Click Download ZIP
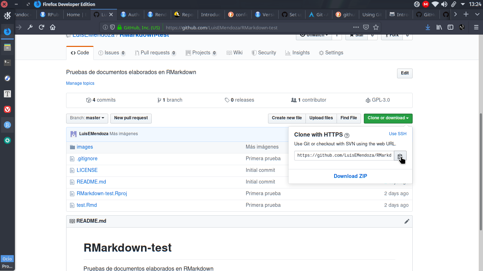This screenshot has width=483, height=271. pyautogui.click(x=350, y=176)
